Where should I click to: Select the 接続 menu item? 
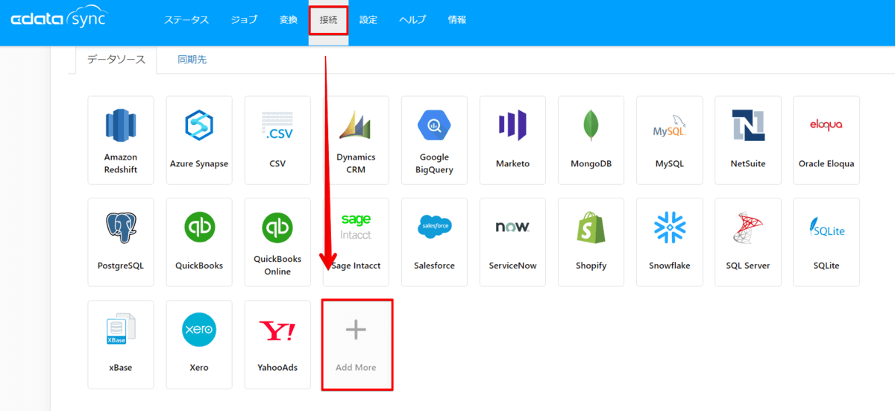pos(328,20)
